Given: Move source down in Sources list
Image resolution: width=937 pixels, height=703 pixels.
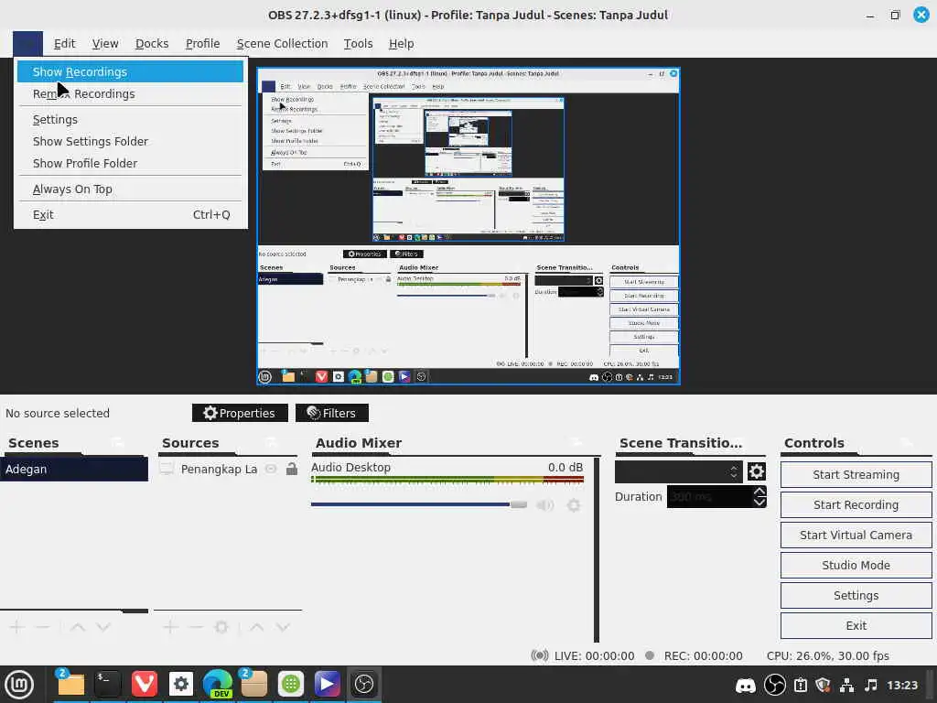Looking at the screenshot, I should [x=283, y=626].
